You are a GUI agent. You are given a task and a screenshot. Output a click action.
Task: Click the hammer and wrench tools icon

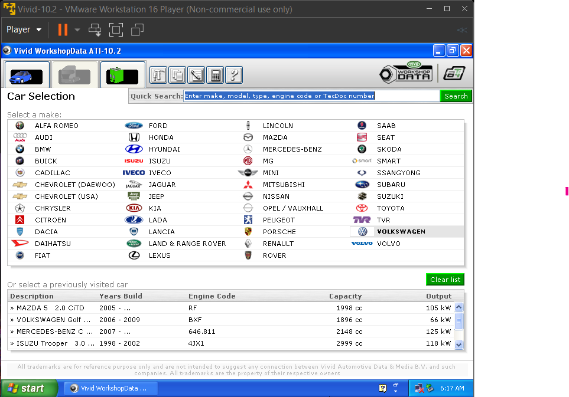click(158, 76)
